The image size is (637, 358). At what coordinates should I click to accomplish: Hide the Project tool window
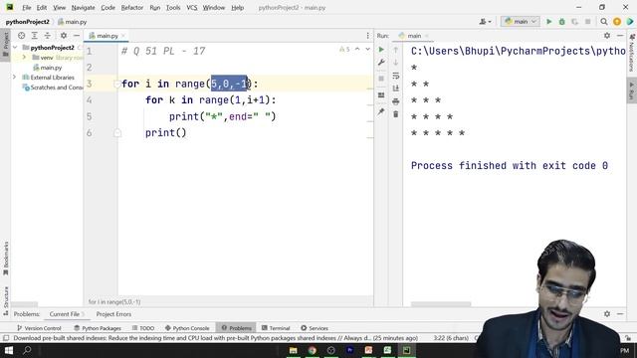(77, 36)
